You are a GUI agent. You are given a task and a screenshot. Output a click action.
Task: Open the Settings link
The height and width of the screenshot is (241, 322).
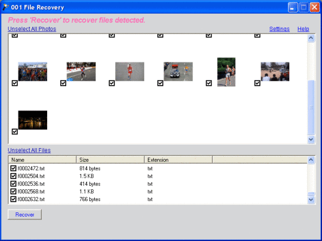point(279,29)
